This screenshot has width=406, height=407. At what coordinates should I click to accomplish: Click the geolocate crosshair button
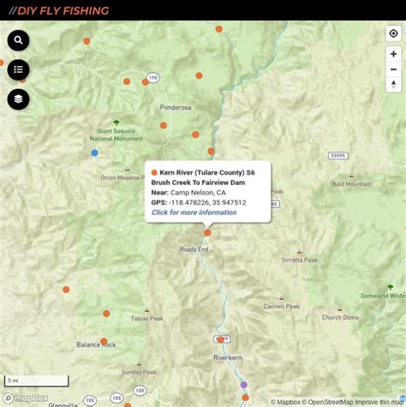tap(393, 33)
